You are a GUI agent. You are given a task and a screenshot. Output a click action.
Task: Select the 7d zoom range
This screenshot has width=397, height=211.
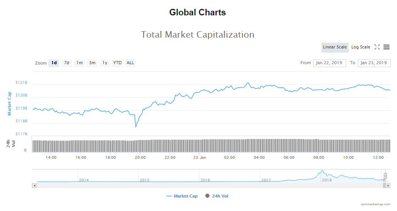(67, 63)
